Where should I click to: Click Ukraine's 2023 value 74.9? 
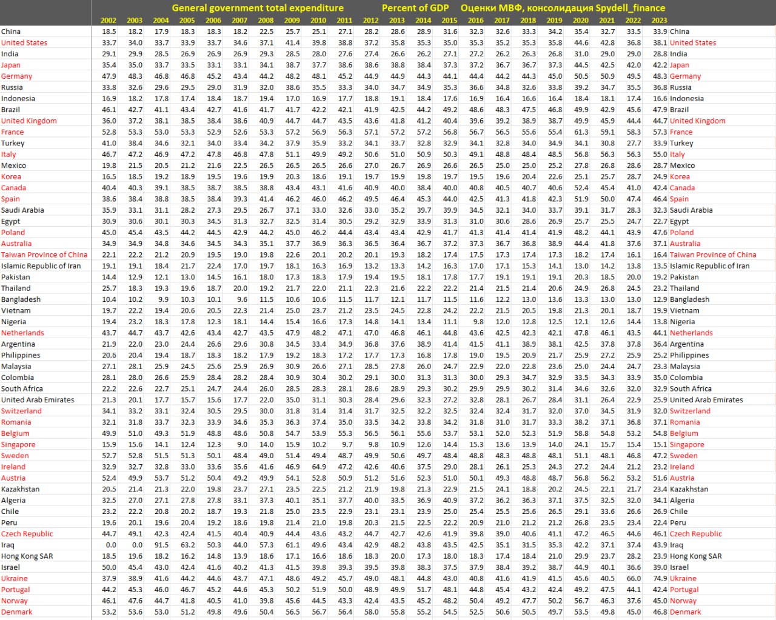click(x=660, y=579)
